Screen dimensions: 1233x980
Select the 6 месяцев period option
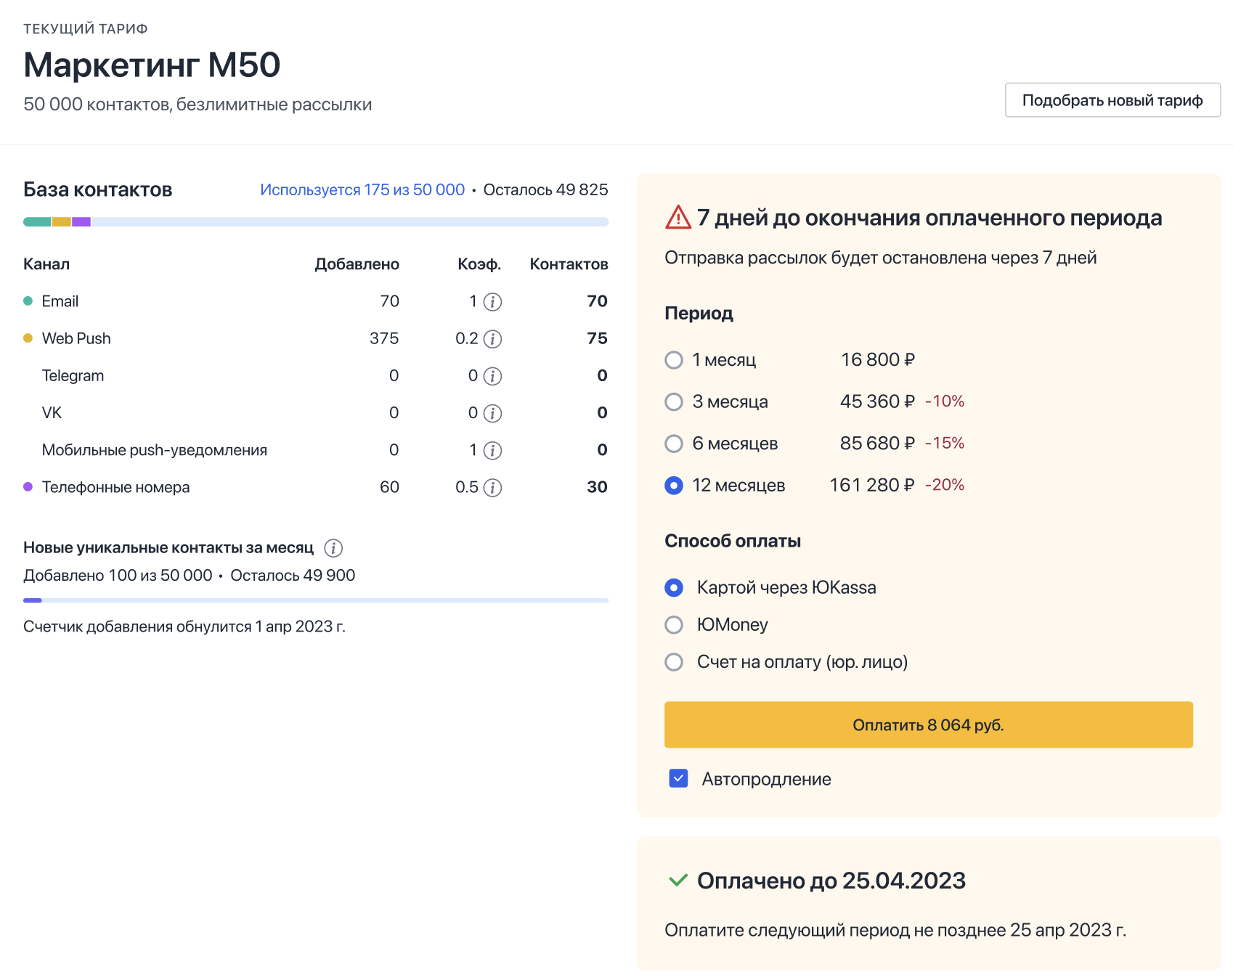(x=674, y=444)
